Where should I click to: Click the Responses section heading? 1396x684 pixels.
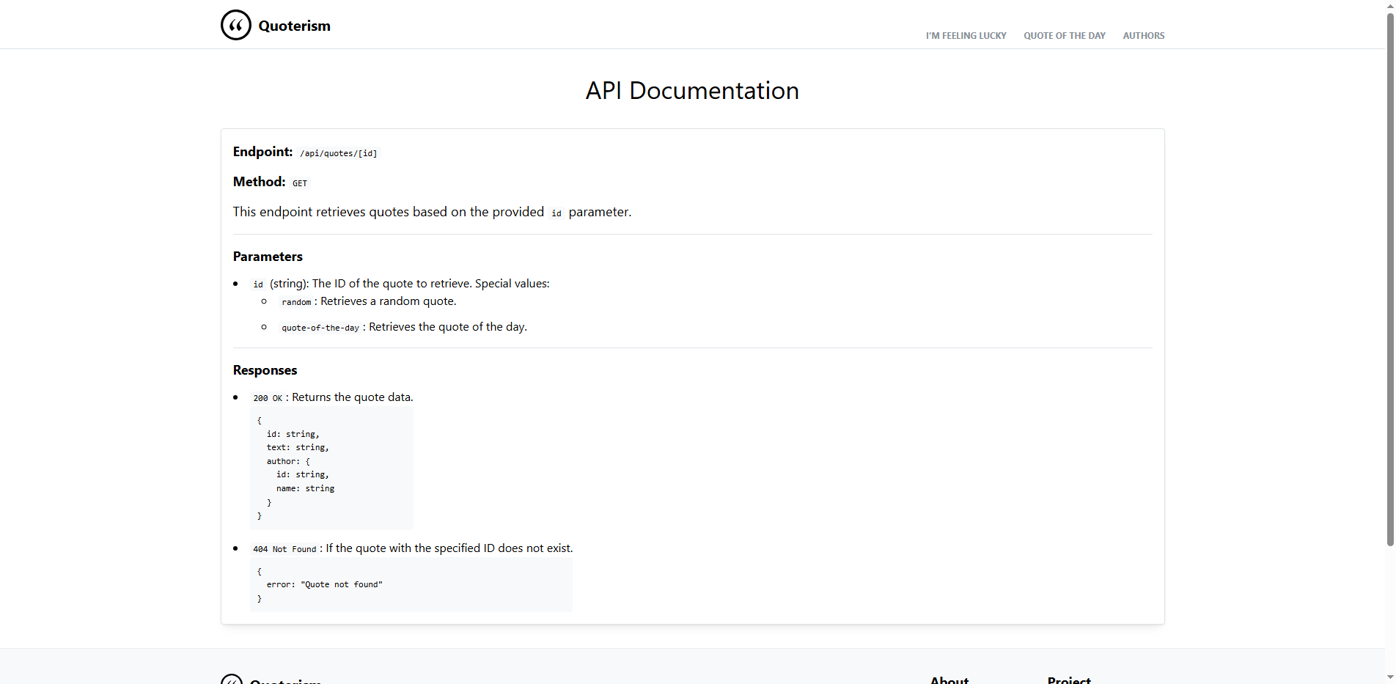click(x=265, y=369)
